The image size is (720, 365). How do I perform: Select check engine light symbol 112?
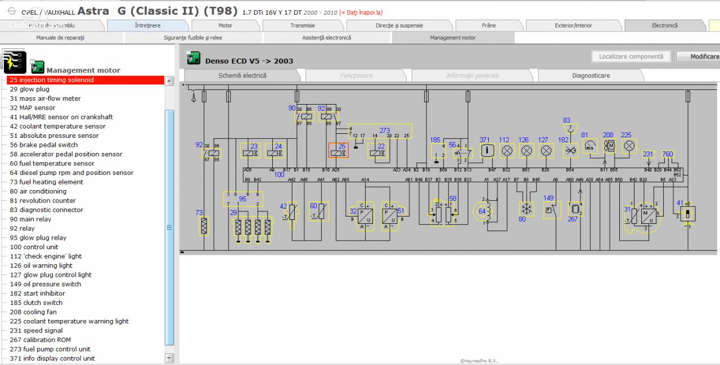(x=507, y=150)
